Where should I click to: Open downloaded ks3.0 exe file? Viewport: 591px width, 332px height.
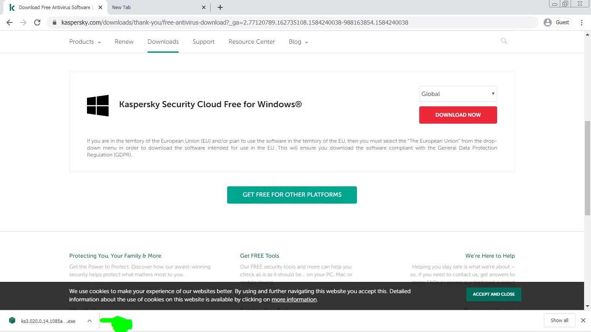click(x=42, y=321)
